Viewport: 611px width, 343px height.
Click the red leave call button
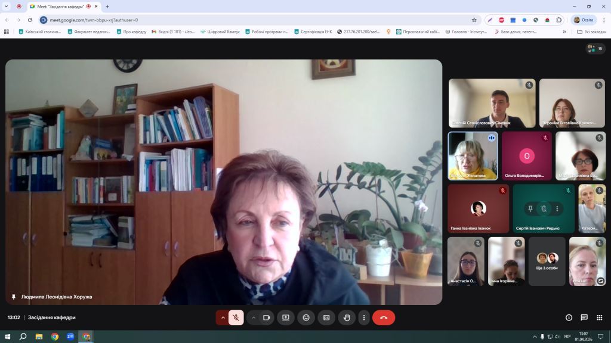coord(384,317)
